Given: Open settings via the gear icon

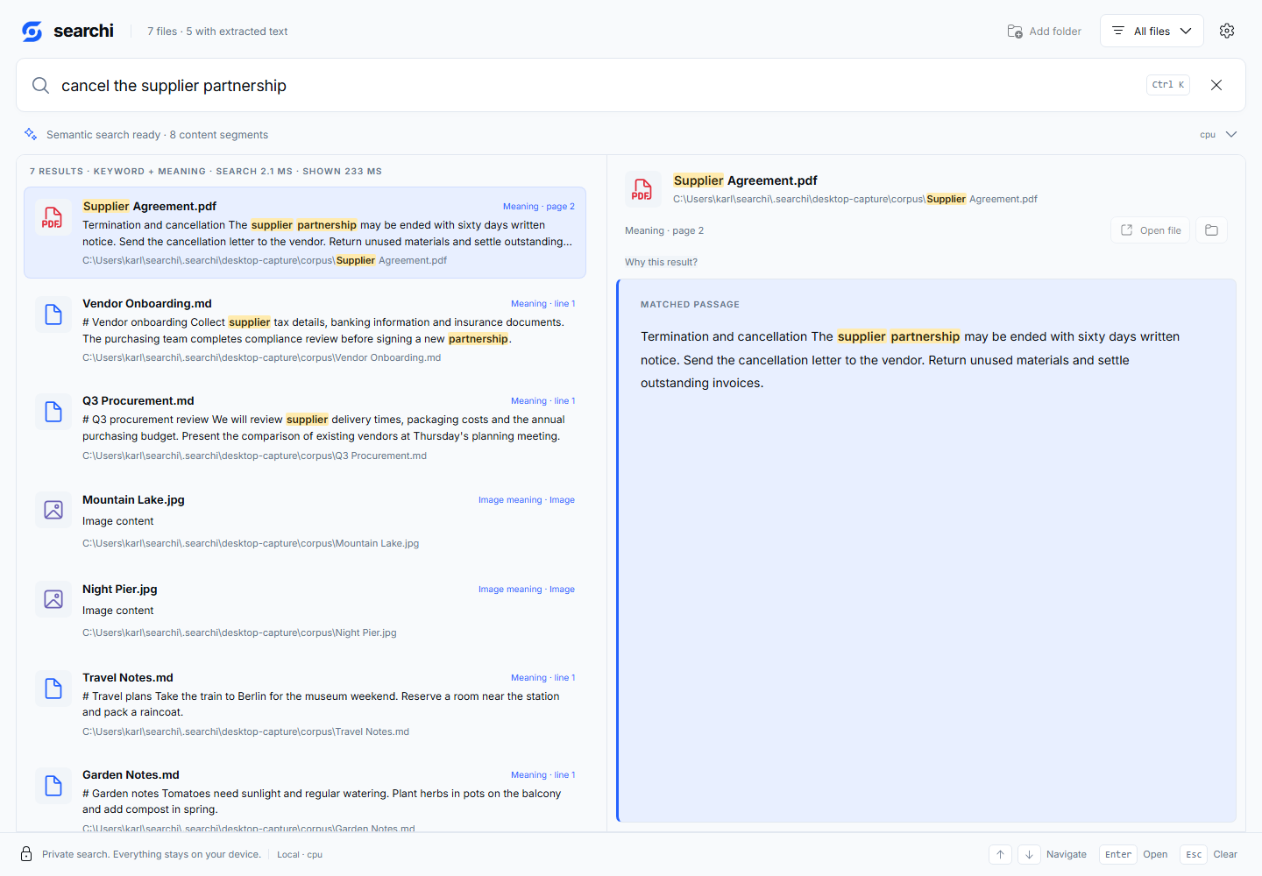Looking at the screenshot, I should 1227,31.
